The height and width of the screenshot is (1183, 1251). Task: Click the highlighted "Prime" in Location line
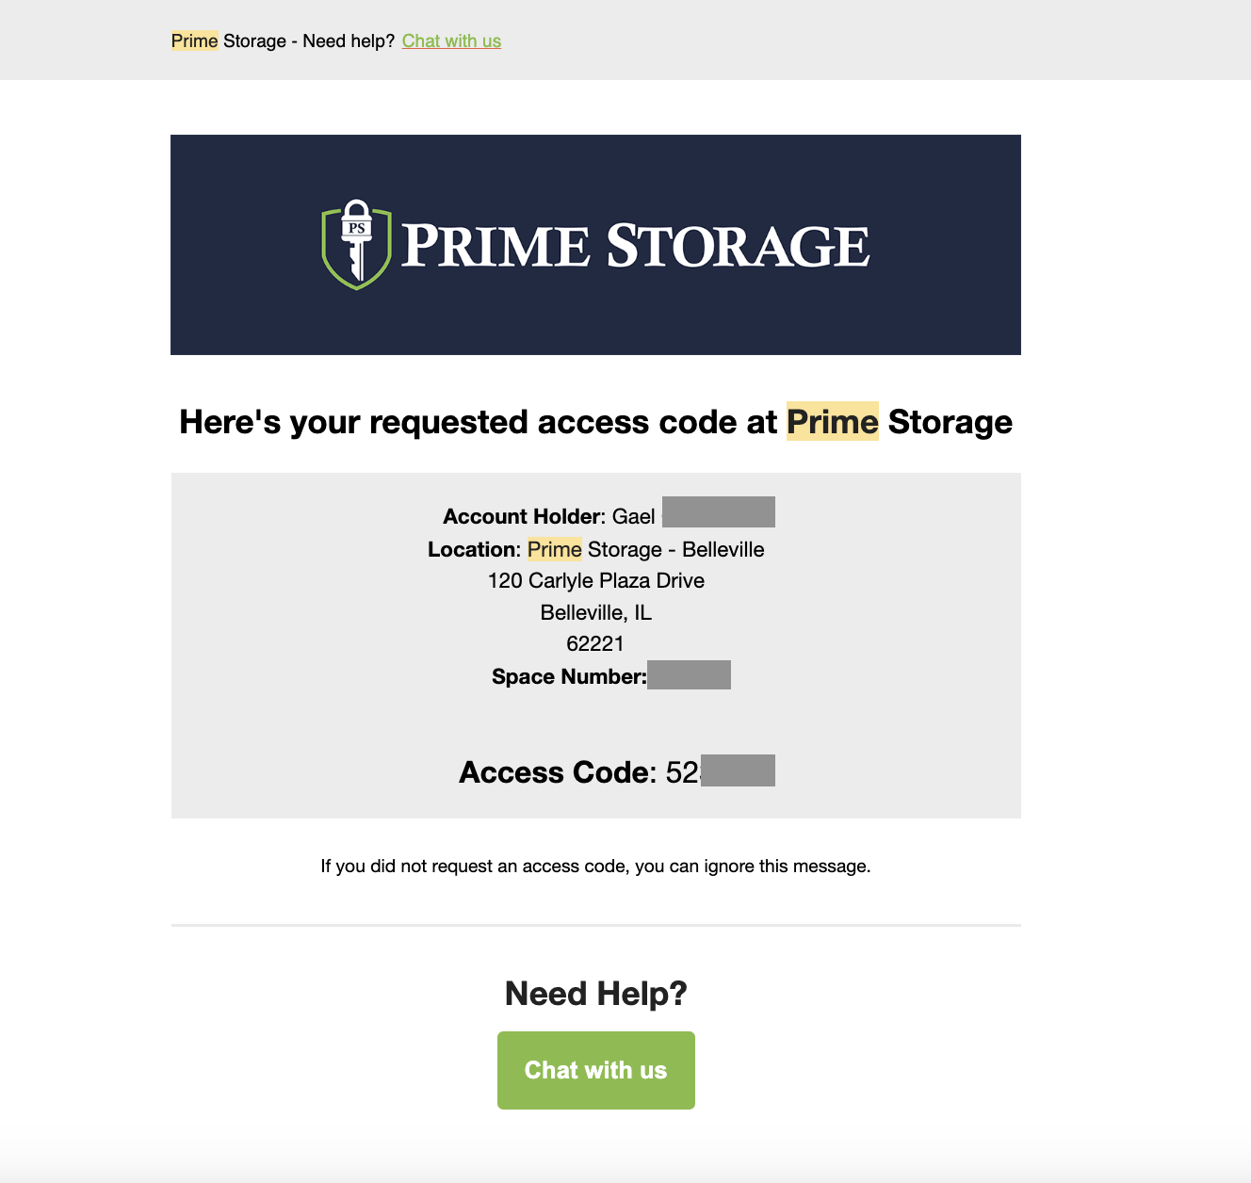coord(554,549)
